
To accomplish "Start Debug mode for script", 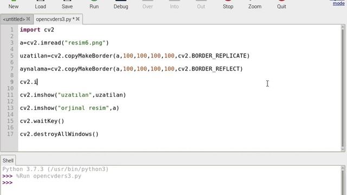I will (121, 5).
